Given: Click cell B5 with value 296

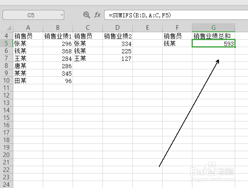Looking at the screenshot, I should pyautogui.click(x=58, y=43).
